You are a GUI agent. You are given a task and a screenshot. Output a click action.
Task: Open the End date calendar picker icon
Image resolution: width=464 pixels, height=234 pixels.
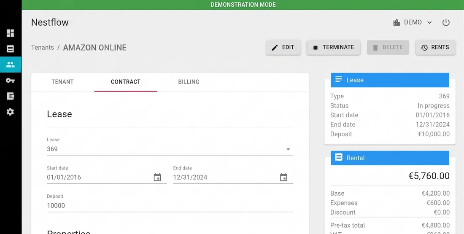tap(283, 177)
